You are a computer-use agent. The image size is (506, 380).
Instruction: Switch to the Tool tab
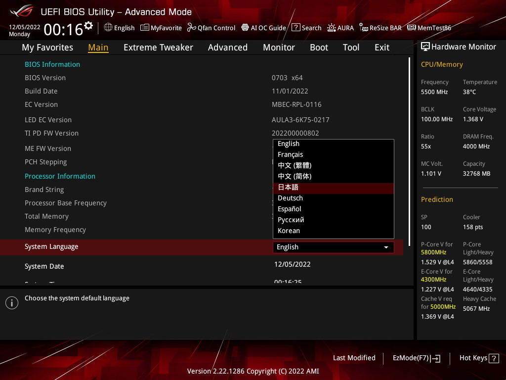[x=351, y=47]
